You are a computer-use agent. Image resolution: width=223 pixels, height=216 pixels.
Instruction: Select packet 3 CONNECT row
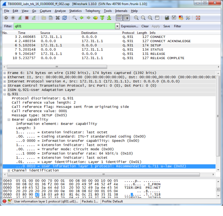(111, 37)
